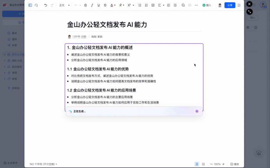Click the settings gear in background window
This screenshot has height=168, width=270.
point(248,27)
